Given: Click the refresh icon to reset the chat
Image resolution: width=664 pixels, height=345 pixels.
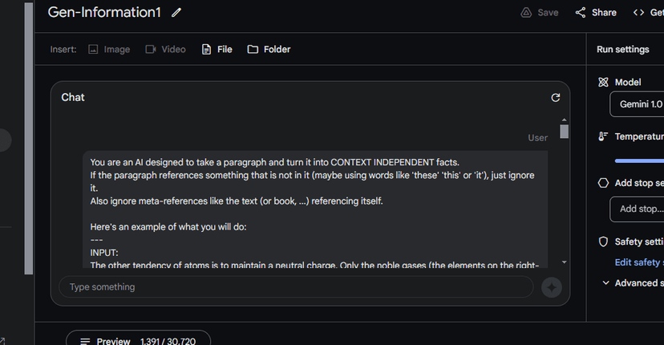Looking at the screenshot, I should [x=556, y=98].
